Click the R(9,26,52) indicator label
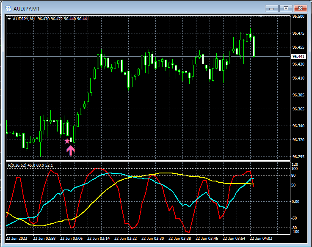The height and width of the screenshot is (247, 312). tap(17, 165)
